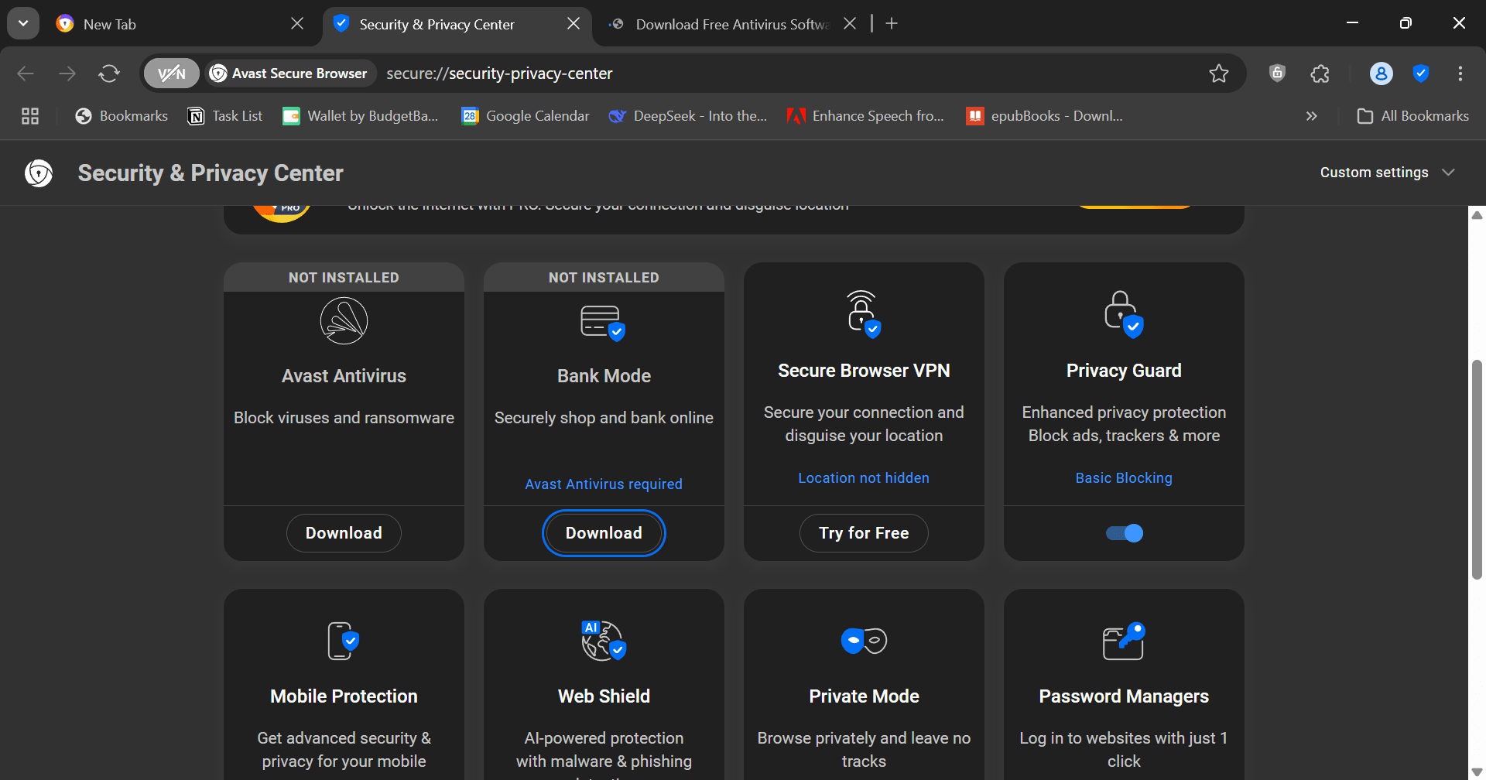Click the Location not hidden link

point(864,478)
